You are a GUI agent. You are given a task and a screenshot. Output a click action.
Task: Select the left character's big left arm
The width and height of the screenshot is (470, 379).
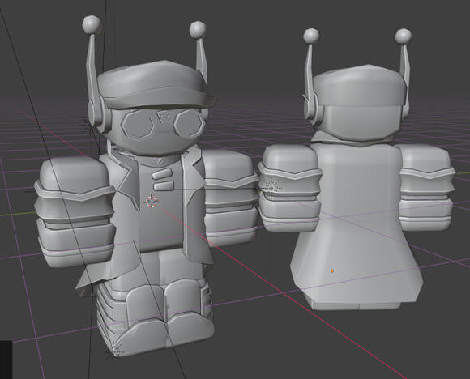[x=75, y=211]
